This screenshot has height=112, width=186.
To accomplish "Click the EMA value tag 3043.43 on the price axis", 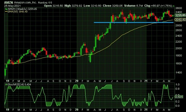I will pyautogui.click(x=180, y=19).
